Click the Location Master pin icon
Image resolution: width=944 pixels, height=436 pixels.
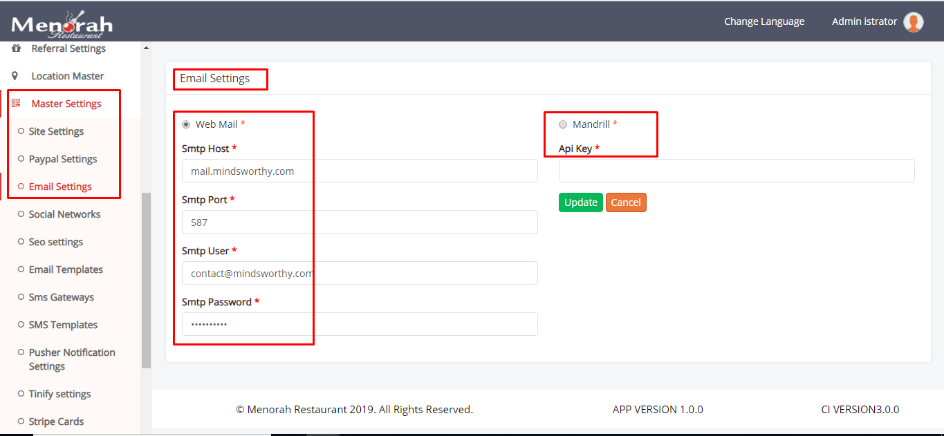[15, 76]
